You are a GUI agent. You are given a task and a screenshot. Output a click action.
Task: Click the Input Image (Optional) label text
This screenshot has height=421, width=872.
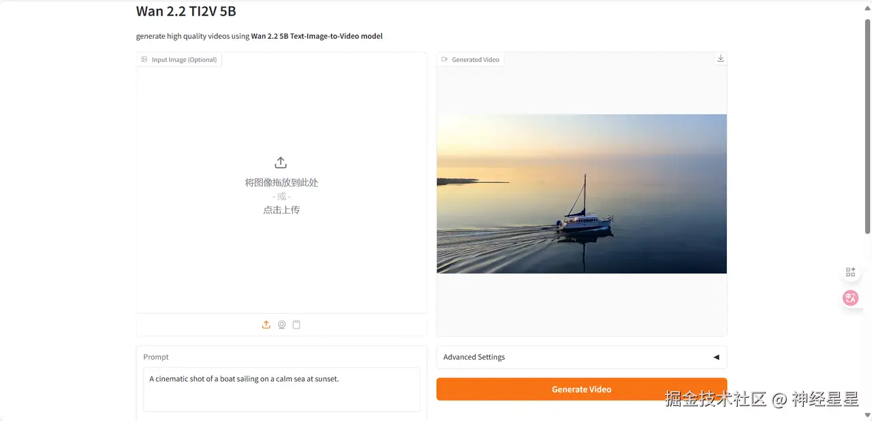pyautogui.click(x=184, y=60)
